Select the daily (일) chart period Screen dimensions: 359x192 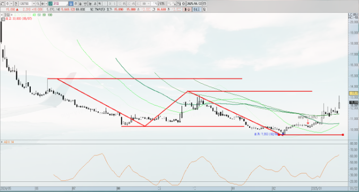point(71,3)
